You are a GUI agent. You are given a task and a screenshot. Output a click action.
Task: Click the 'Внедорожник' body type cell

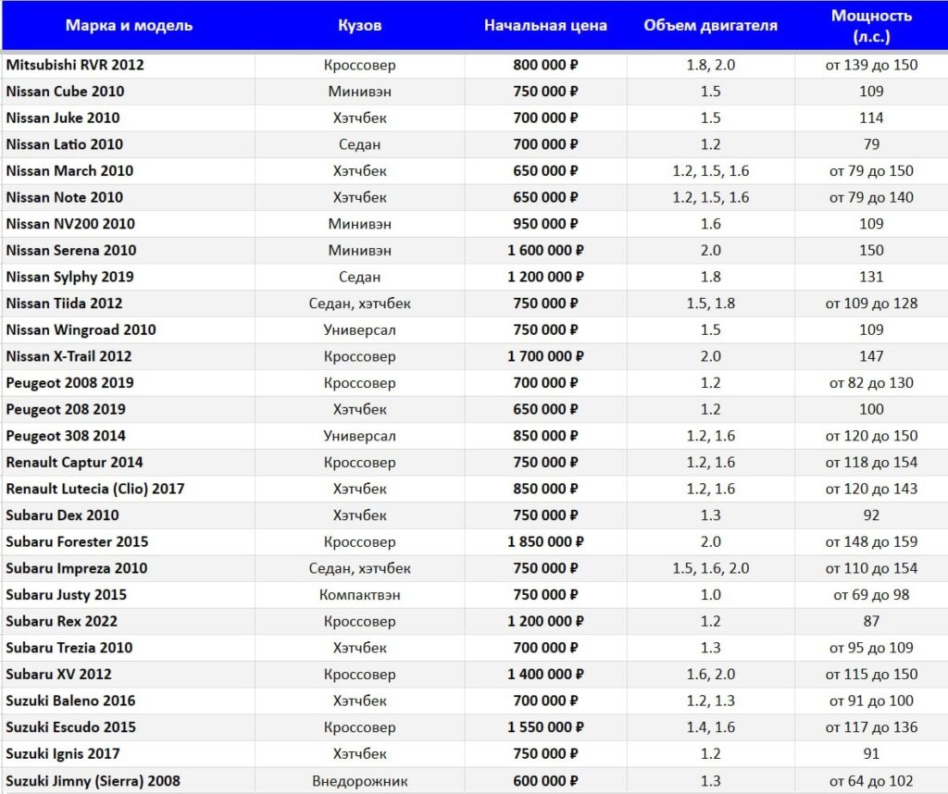[360, 781]
